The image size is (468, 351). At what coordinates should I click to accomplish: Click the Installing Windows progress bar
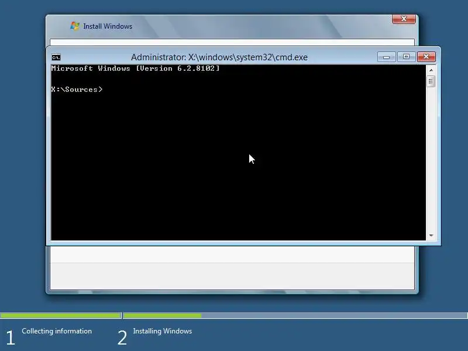(295, 315)
